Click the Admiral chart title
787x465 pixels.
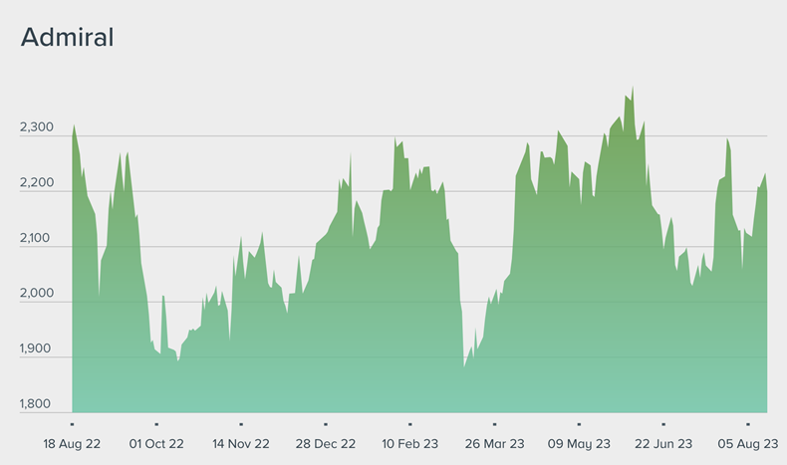coord(68,39)
